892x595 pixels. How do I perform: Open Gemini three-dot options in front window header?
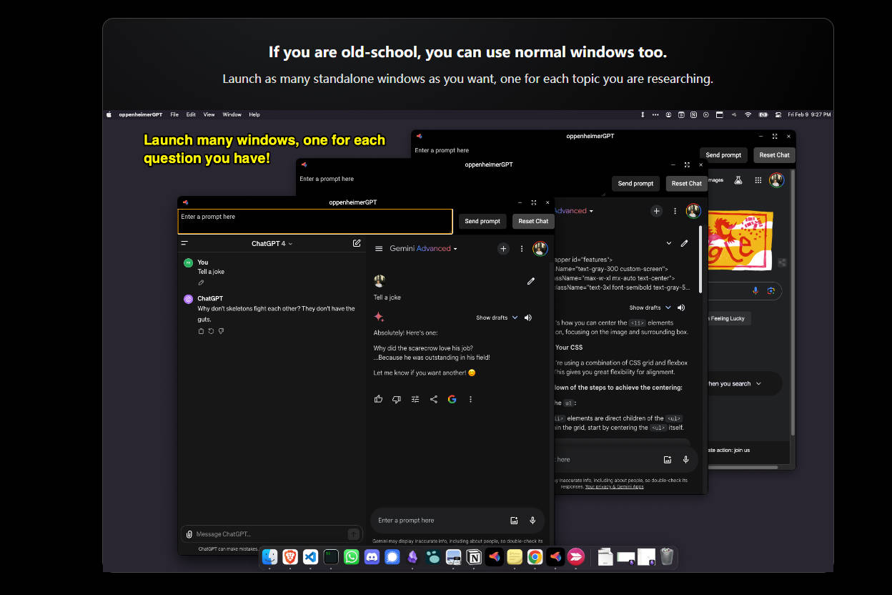(522, 249)
